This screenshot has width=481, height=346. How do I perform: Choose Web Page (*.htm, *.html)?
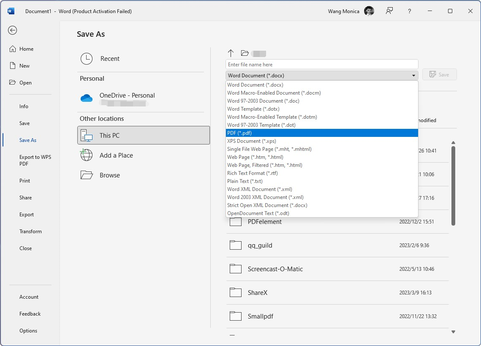(x=322, y=157)
